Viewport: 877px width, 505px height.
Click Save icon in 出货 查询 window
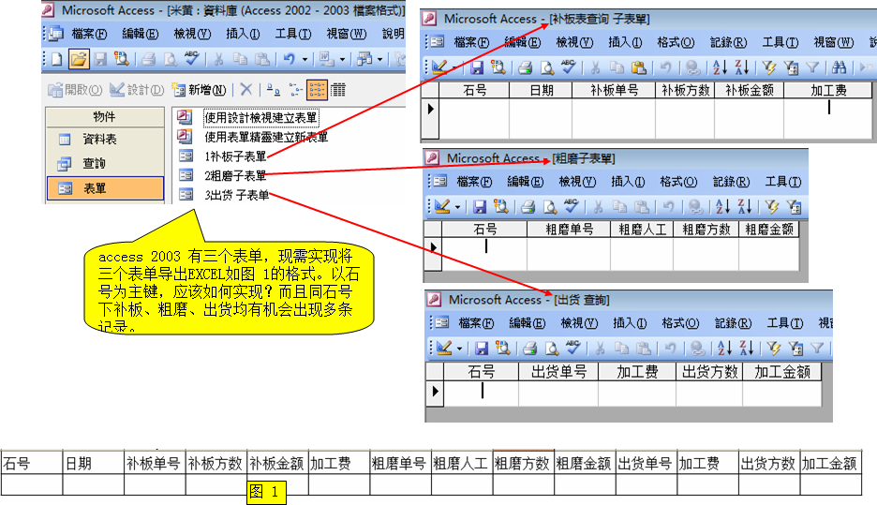click(481, 349)
